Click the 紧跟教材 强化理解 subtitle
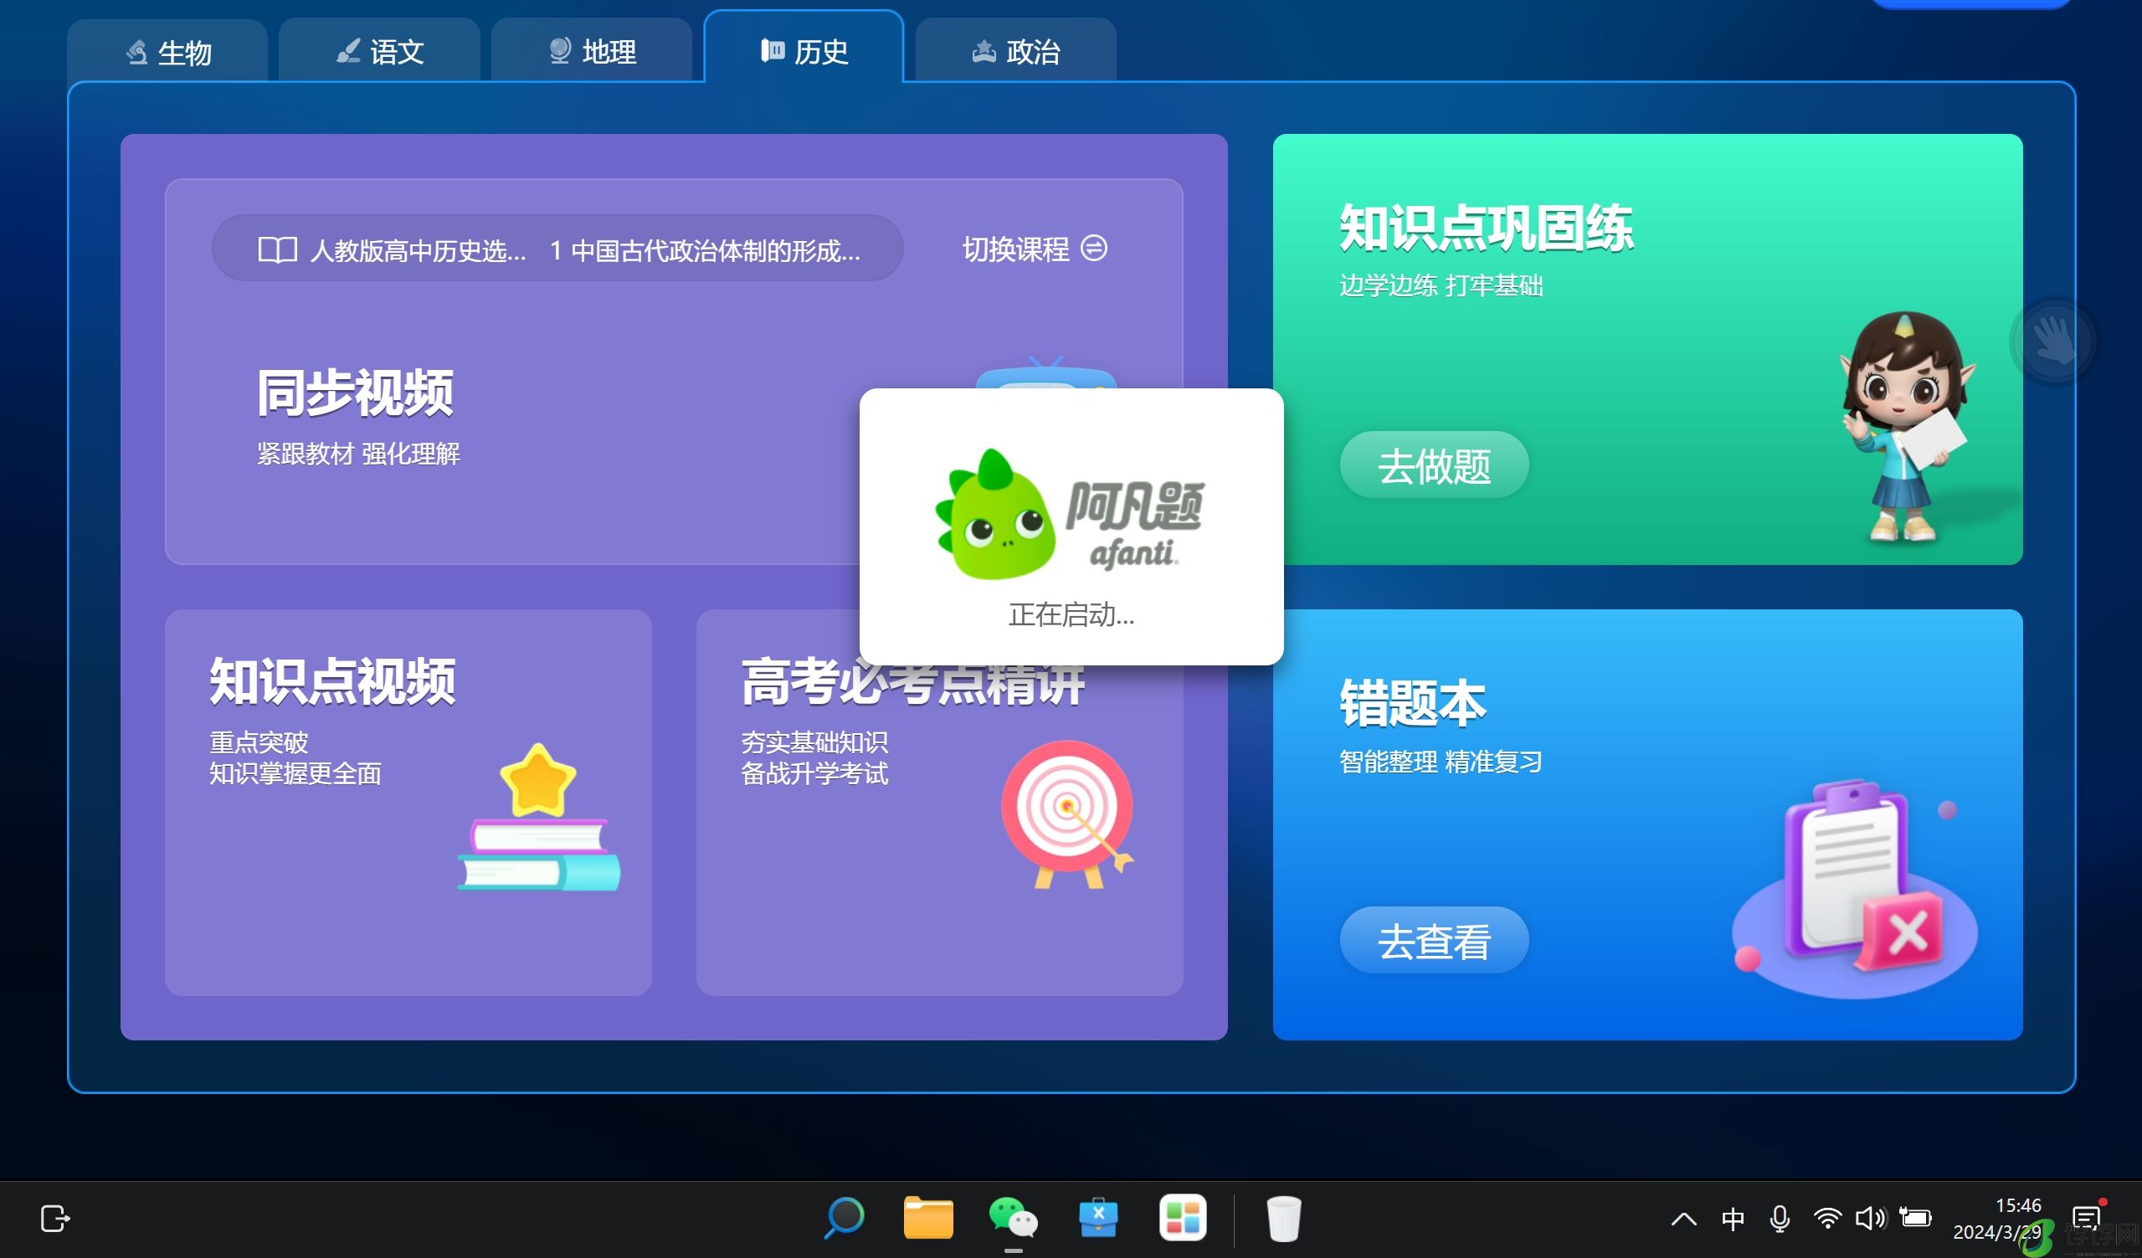The width and height of the screenshot is (2142, 1258). pos(359,454)
